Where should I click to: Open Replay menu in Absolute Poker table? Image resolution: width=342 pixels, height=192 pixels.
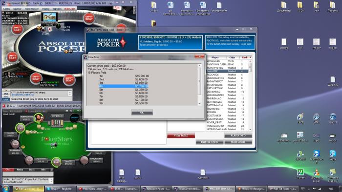coord(46,9)
